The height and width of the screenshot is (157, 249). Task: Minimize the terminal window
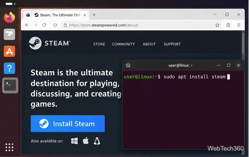[x=219, y=65]
